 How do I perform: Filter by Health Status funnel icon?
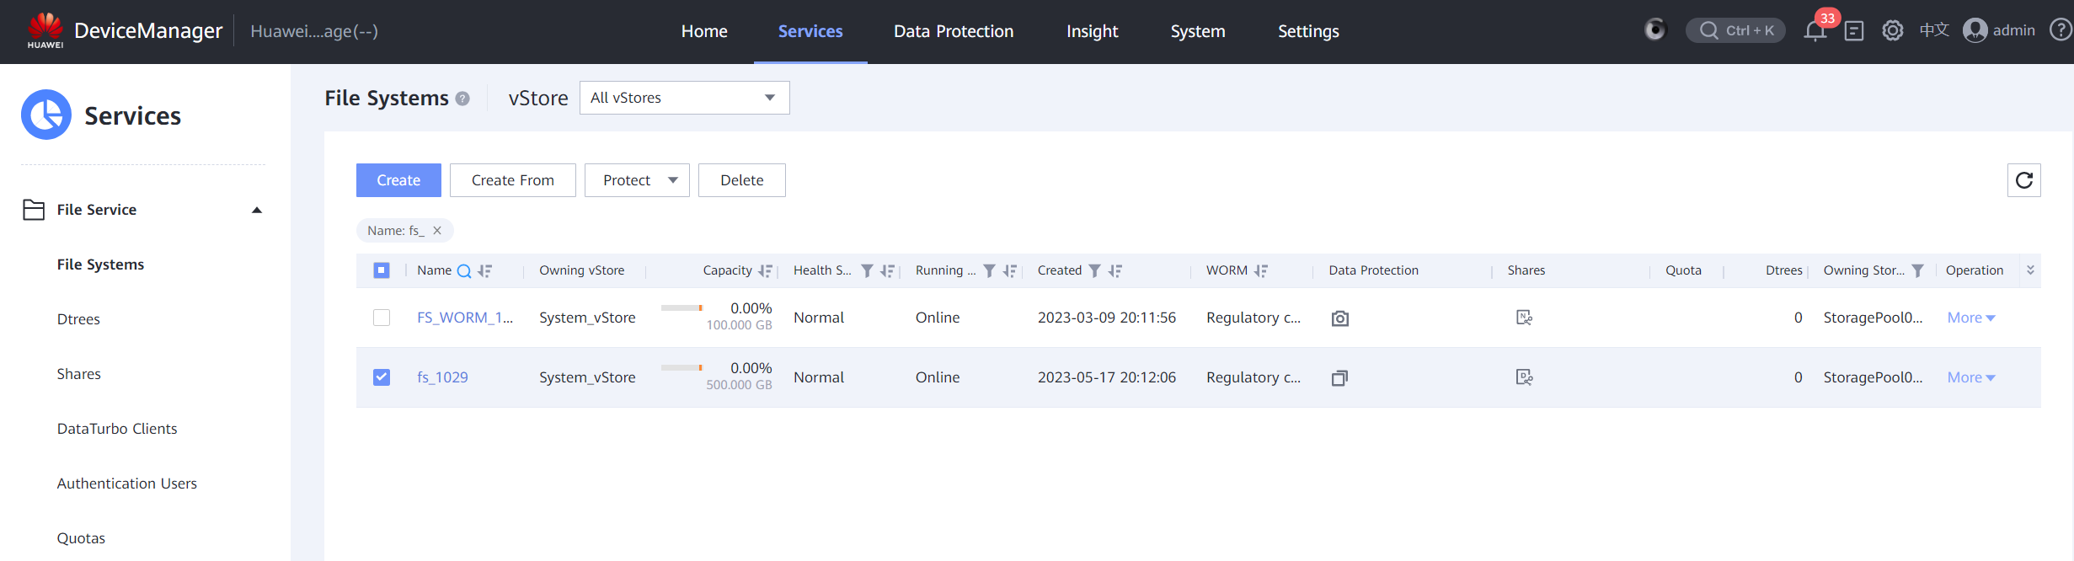pyautogui.click(x=866, y=271)
